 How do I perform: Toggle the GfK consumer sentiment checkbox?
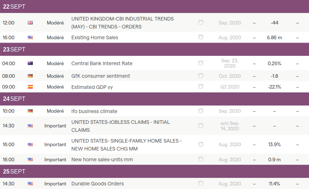pyautogui.click(x=201, y=76)
